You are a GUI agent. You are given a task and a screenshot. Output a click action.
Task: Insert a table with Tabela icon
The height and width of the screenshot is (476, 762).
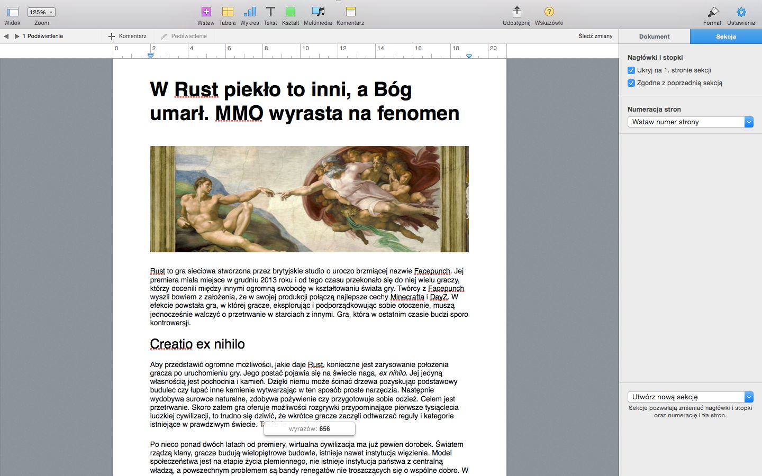228,12
